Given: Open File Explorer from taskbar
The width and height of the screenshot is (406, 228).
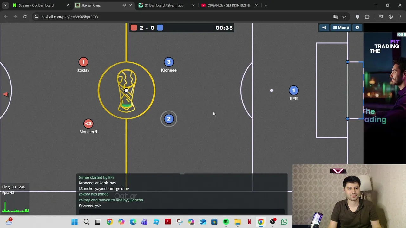Looking at the screenshot, I should [238, 222].
